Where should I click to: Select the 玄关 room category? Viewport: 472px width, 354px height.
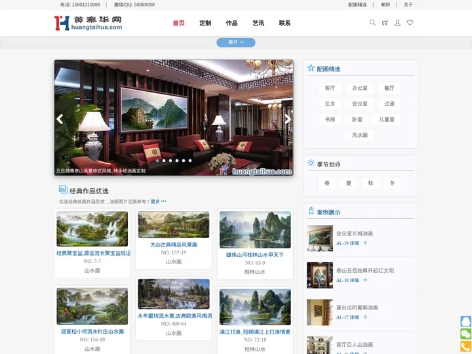click(x=330, y=104)
